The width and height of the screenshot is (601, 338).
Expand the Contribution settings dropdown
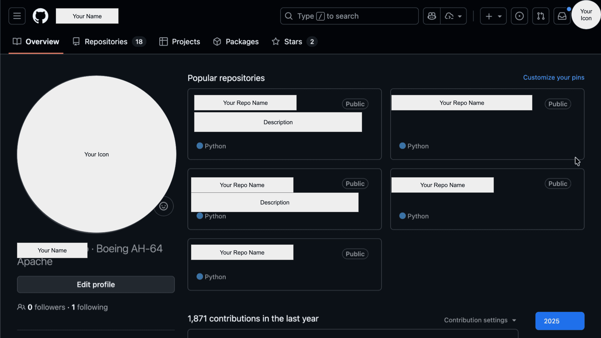(x=480, y=320)
